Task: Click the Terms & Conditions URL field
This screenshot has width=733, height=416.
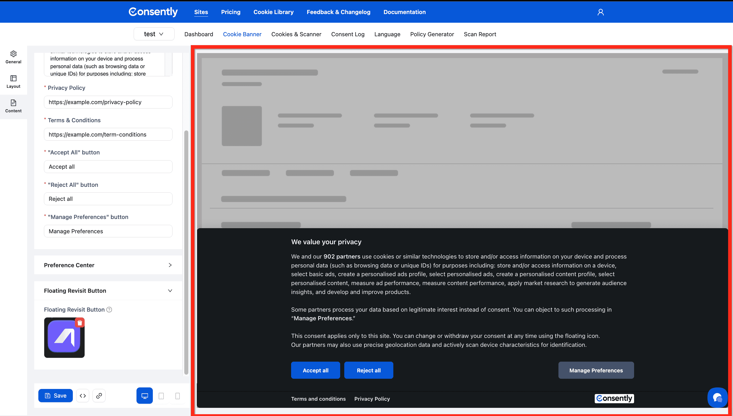Action: tap(108, 134)
